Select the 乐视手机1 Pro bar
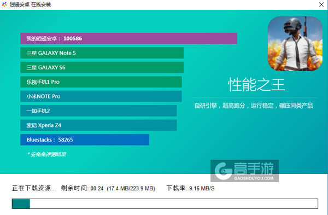Screen dimensions: 328x215 pos(101,82)
